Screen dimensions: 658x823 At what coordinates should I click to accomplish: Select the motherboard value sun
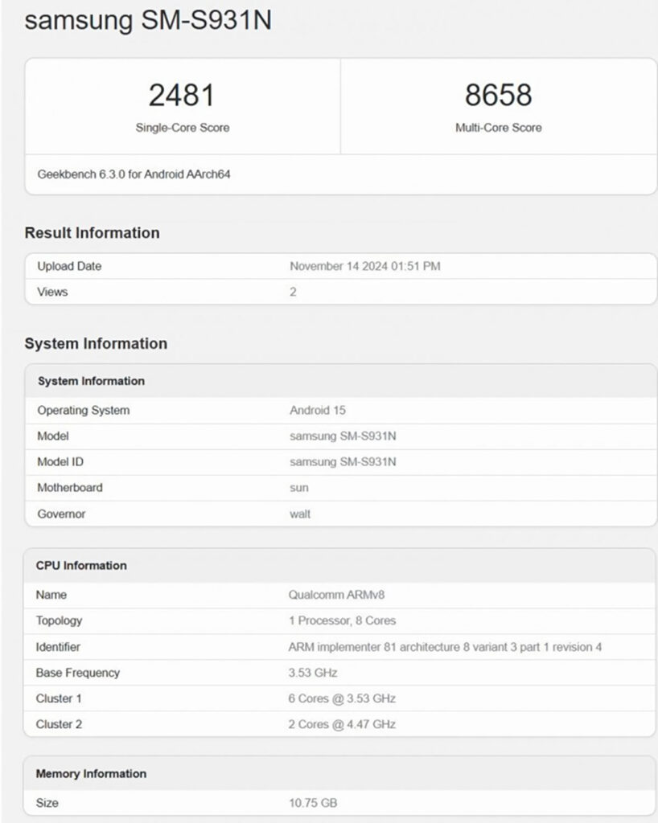(x=299, y=488)
